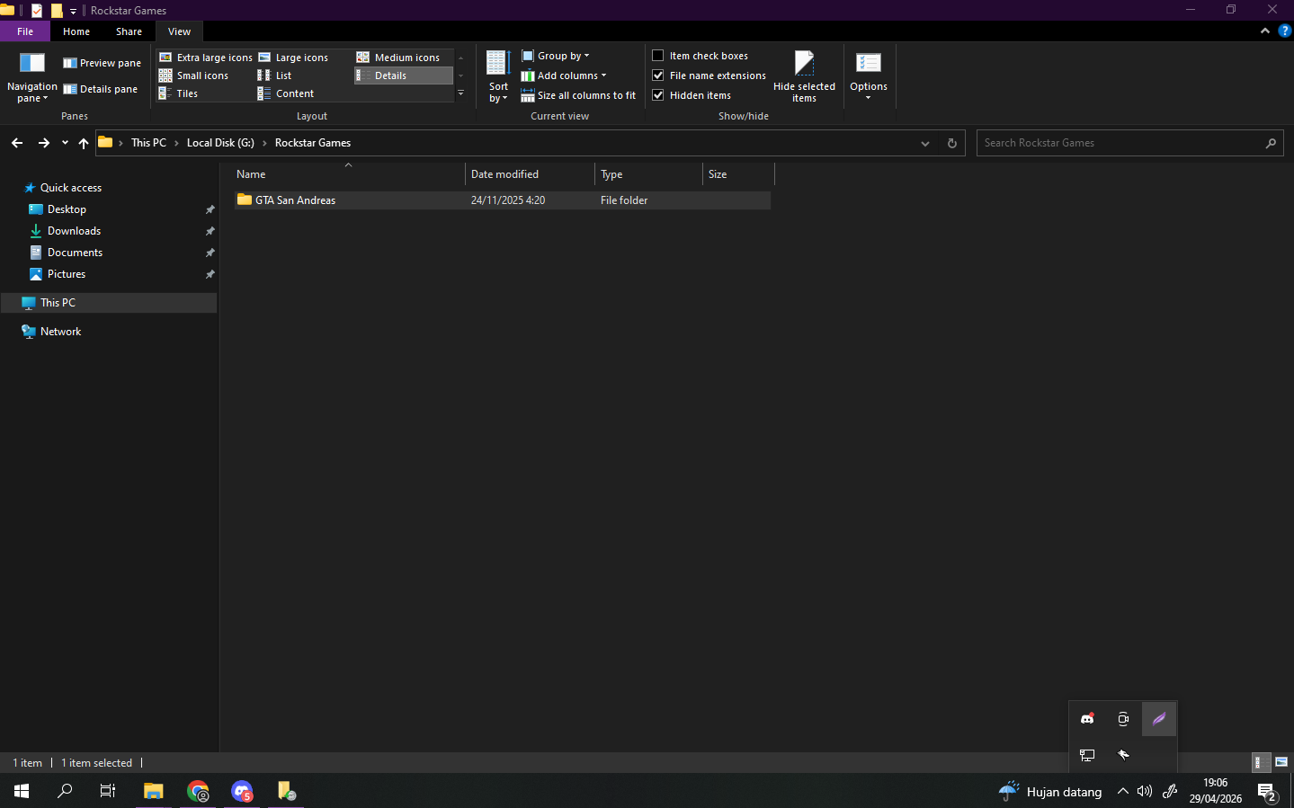This screenshot has height=808, width=1294.
Task: Open the File menu
Action: tap(25, 31)
